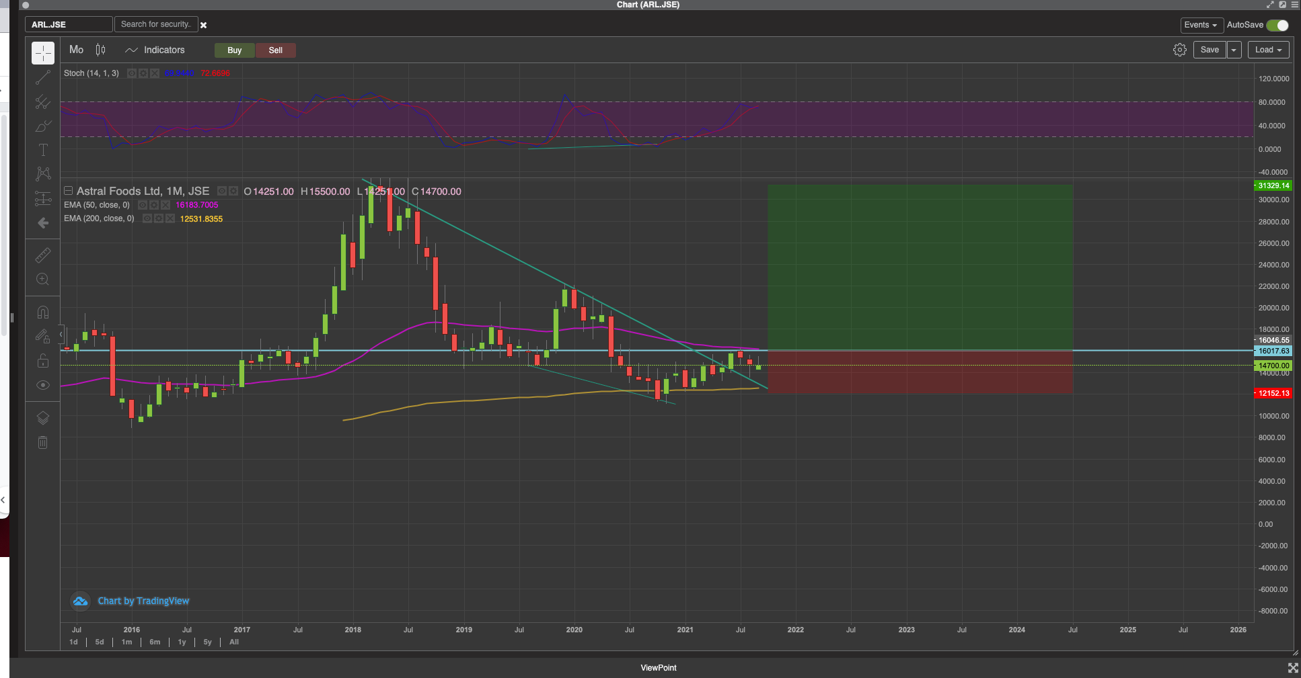The width and height of the screenshot is (1301, 678).
Task: Select the pitchfork drawing tool
Action: pos(43,102)
